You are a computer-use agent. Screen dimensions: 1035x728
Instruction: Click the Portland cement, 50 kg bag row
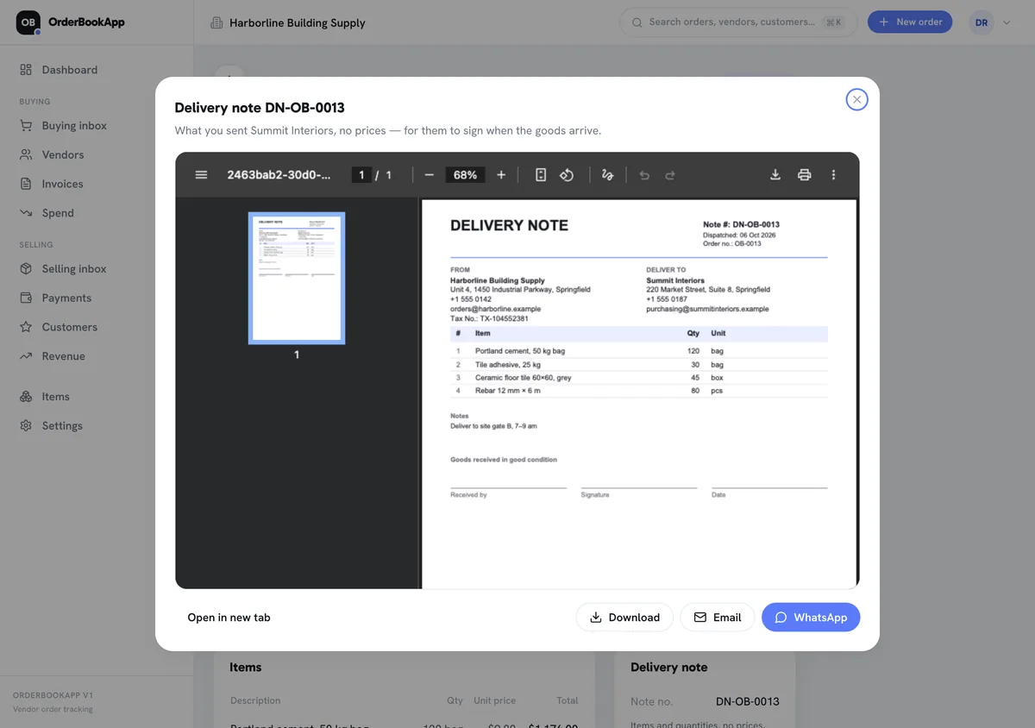639,351
